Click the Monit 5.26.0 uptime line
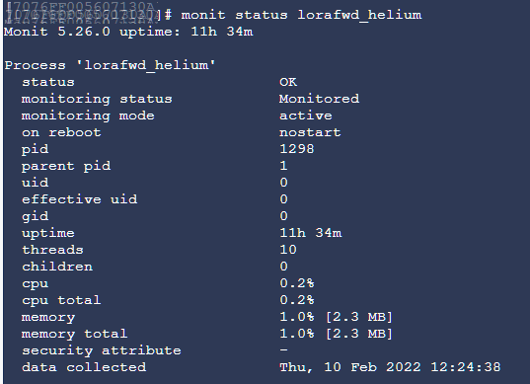 click(128, 32)
